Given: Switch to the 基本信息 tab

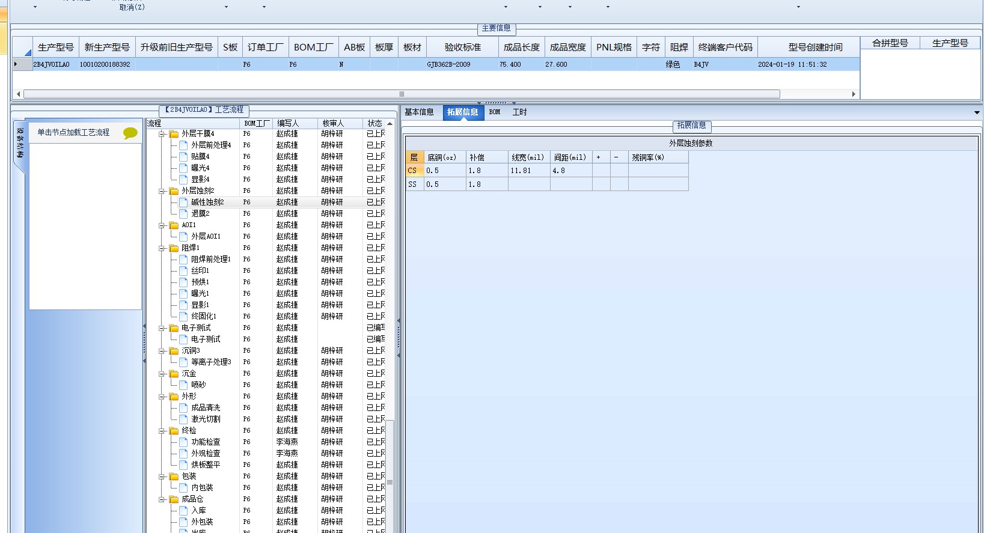Looking at the screenshot, I should click(419, 112).
